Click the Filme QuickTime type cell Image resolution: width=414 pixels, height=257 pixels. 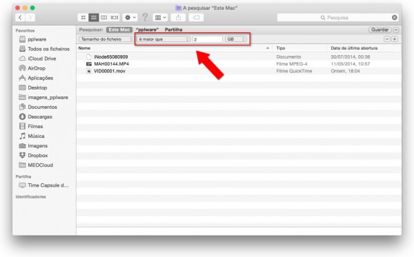coord(294,71)
